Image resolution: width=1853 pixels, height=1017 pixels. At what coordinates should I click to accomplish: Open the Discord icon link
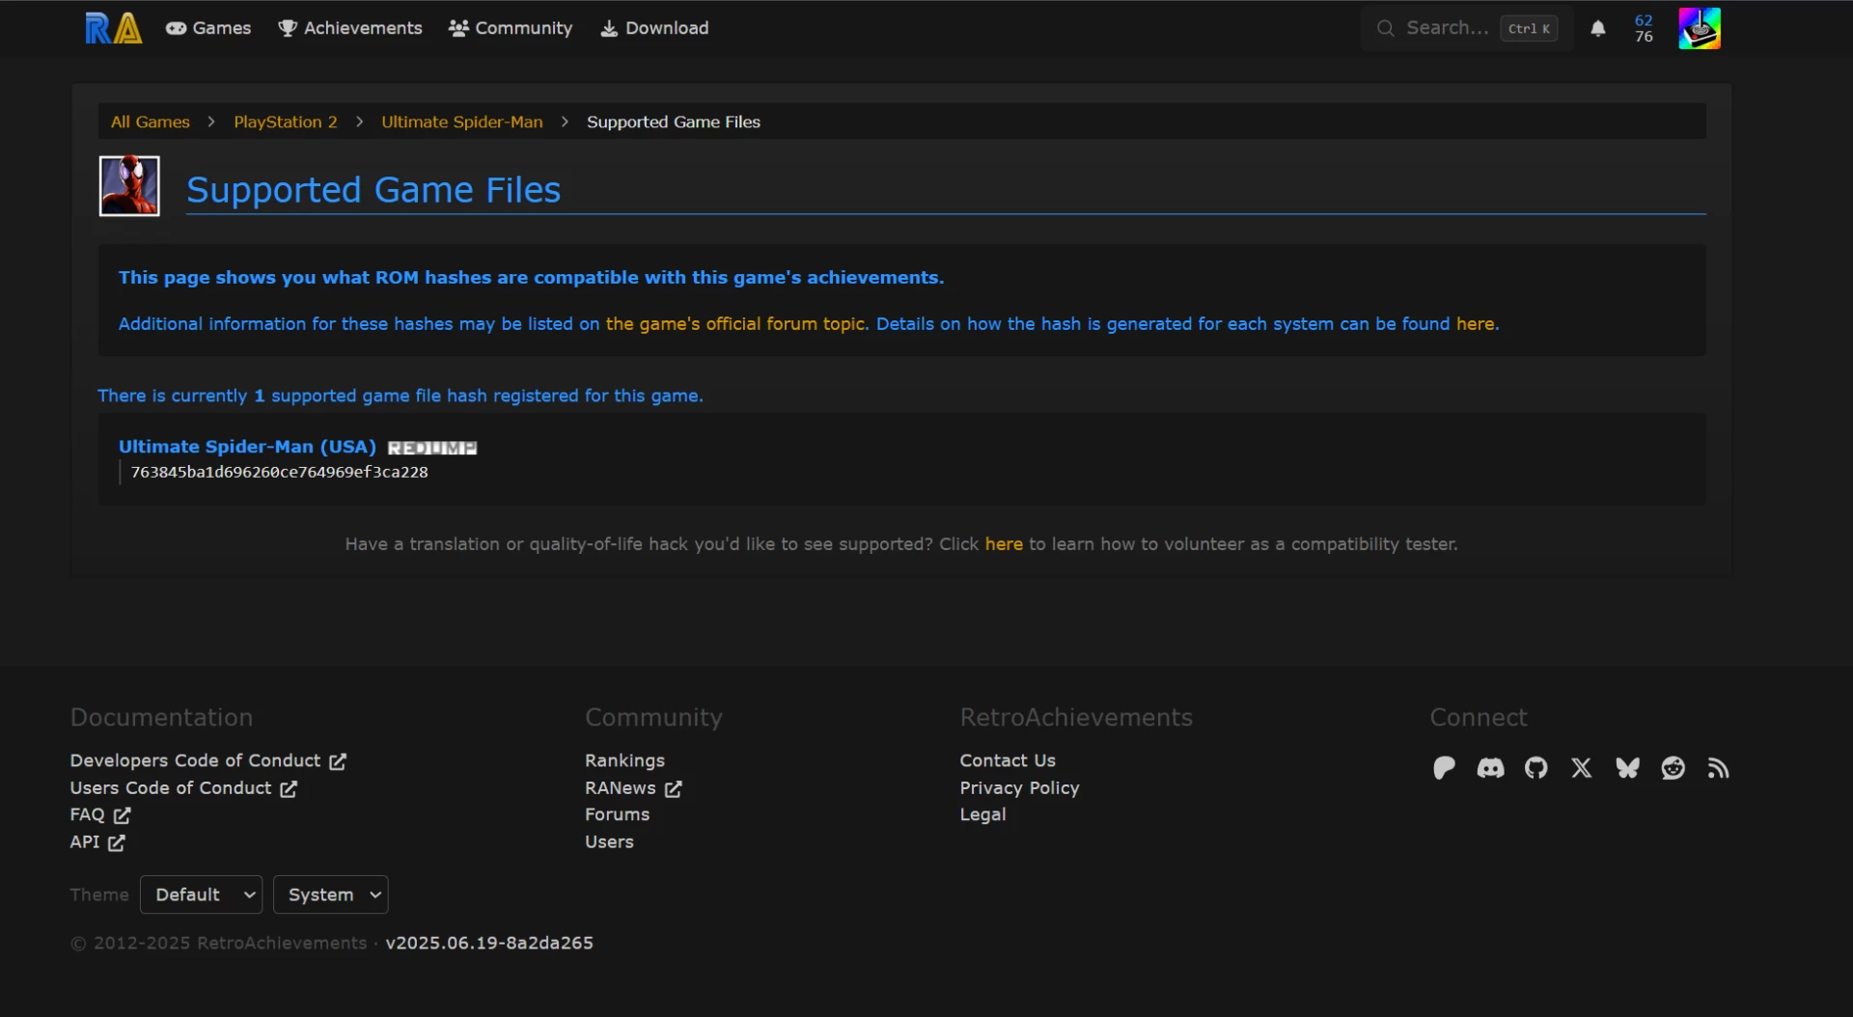point(1490,768)
